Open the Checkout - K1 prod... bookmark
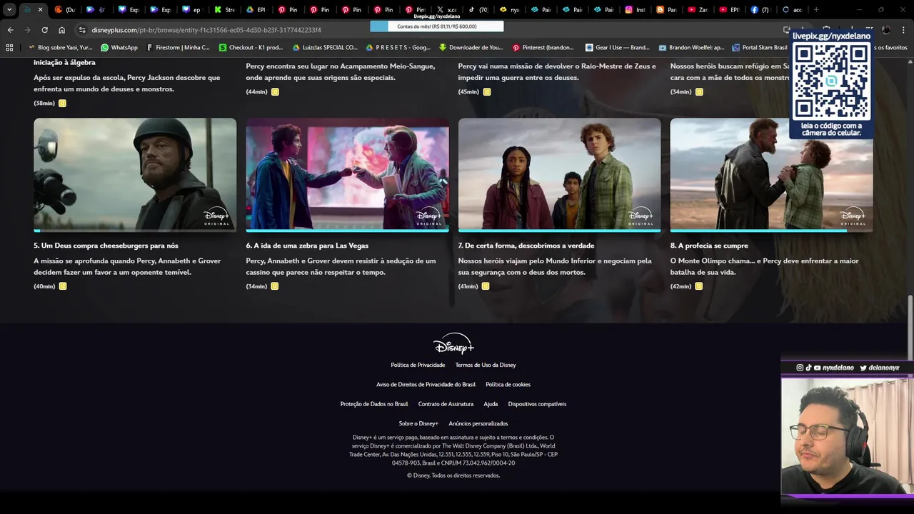This screenshot has height=514, width=914. pyautogui.click(x=251, y=47)
